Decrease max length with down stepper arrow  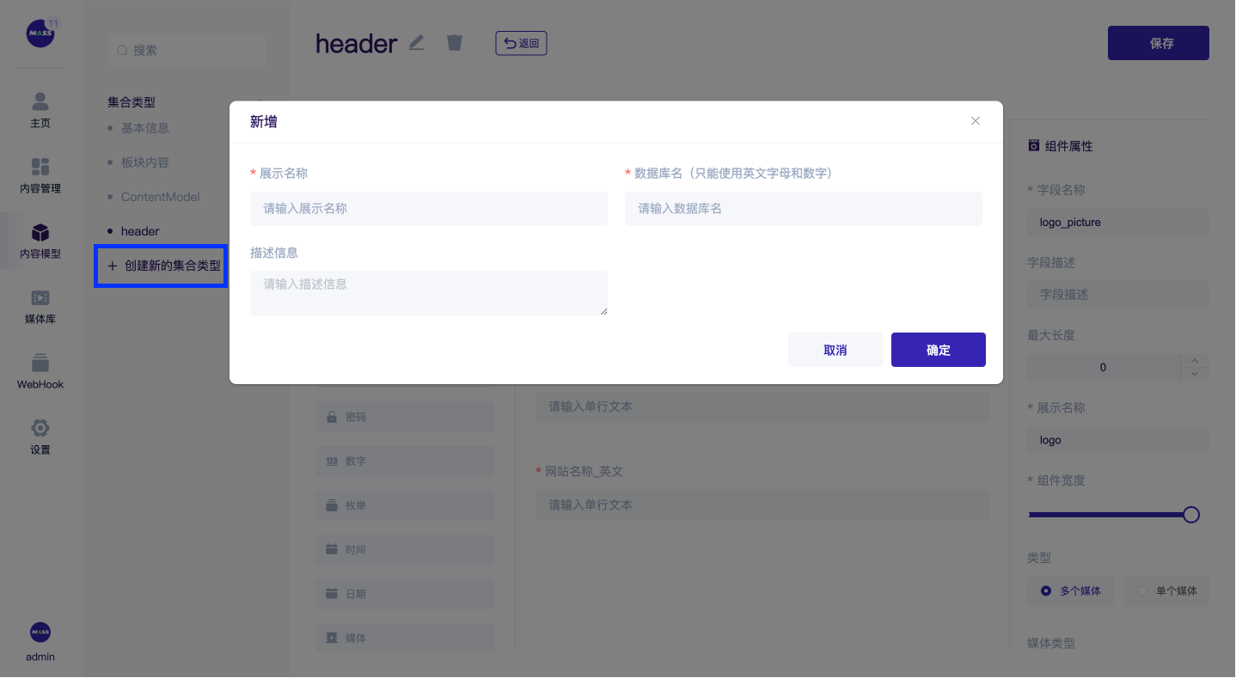(1195, 374)
